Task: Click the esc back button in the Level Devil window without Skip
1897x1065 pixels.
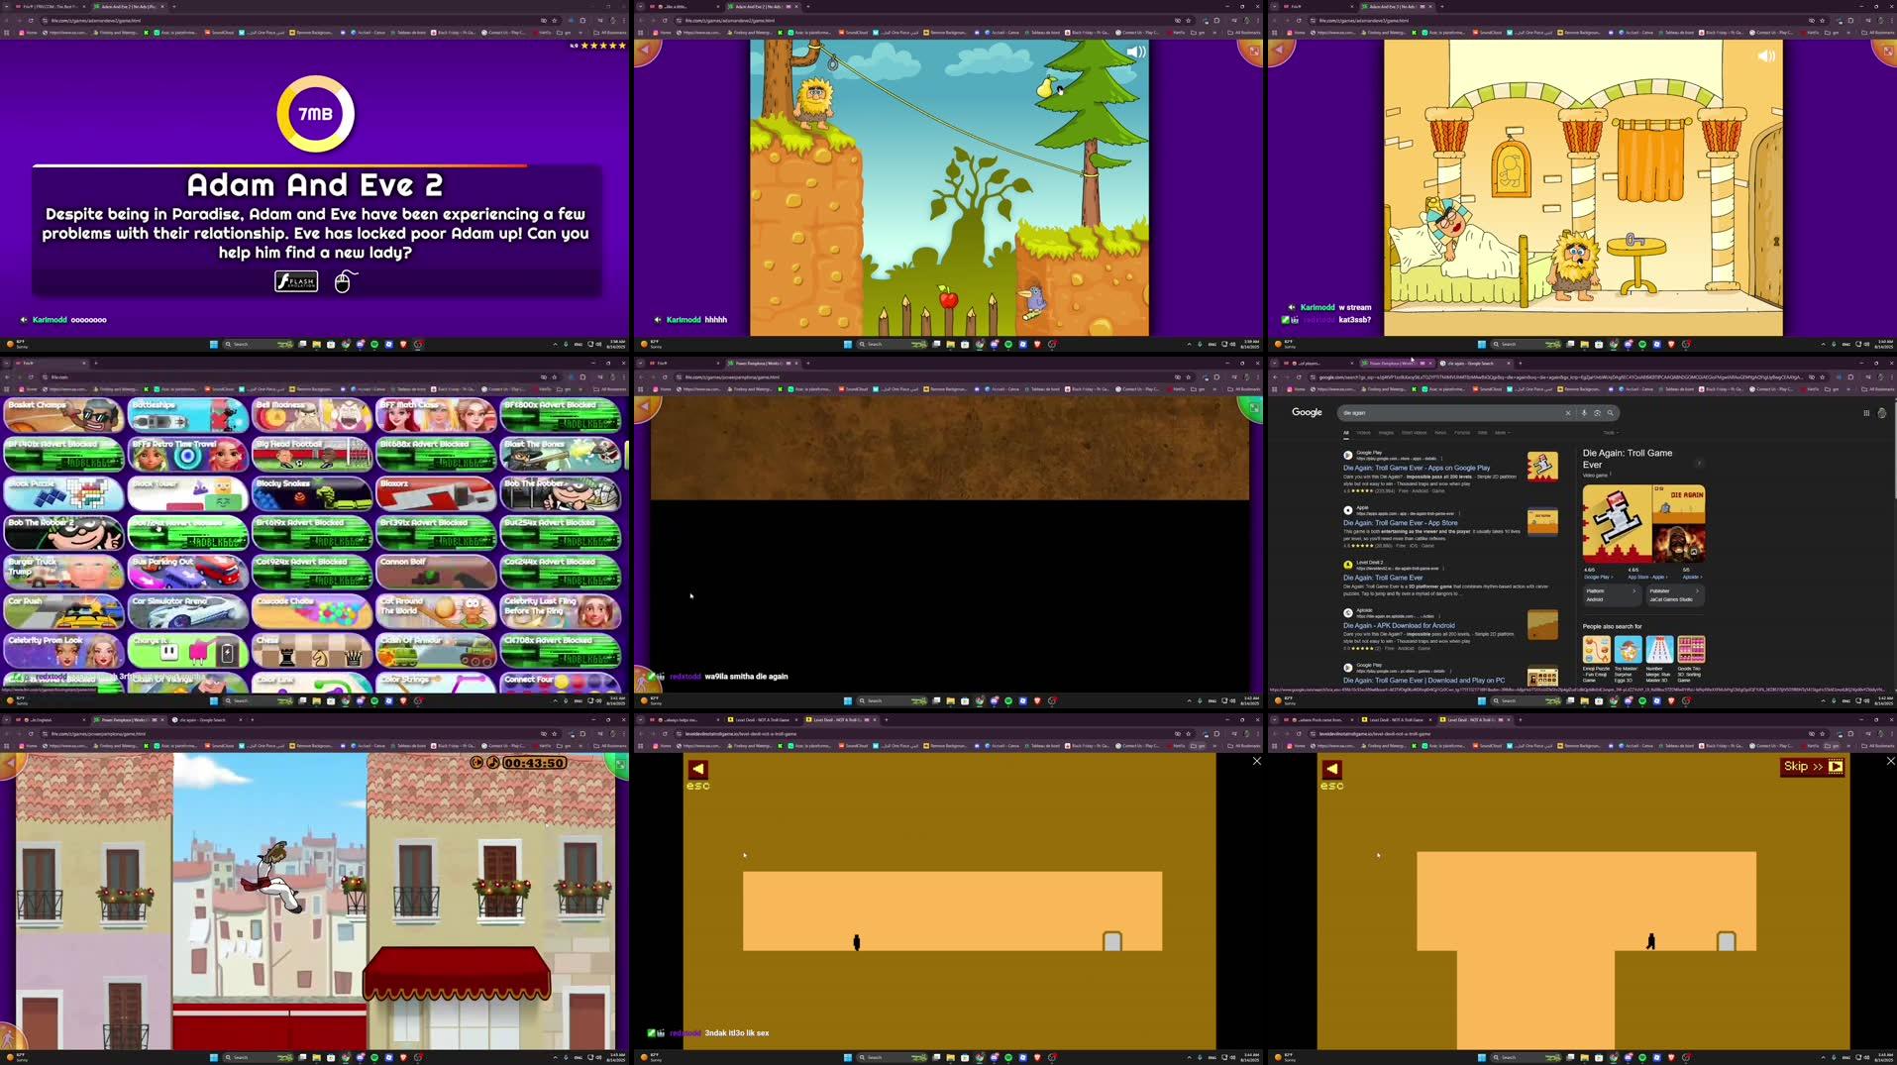Action: pyautogui.click(x=698, y=769)
